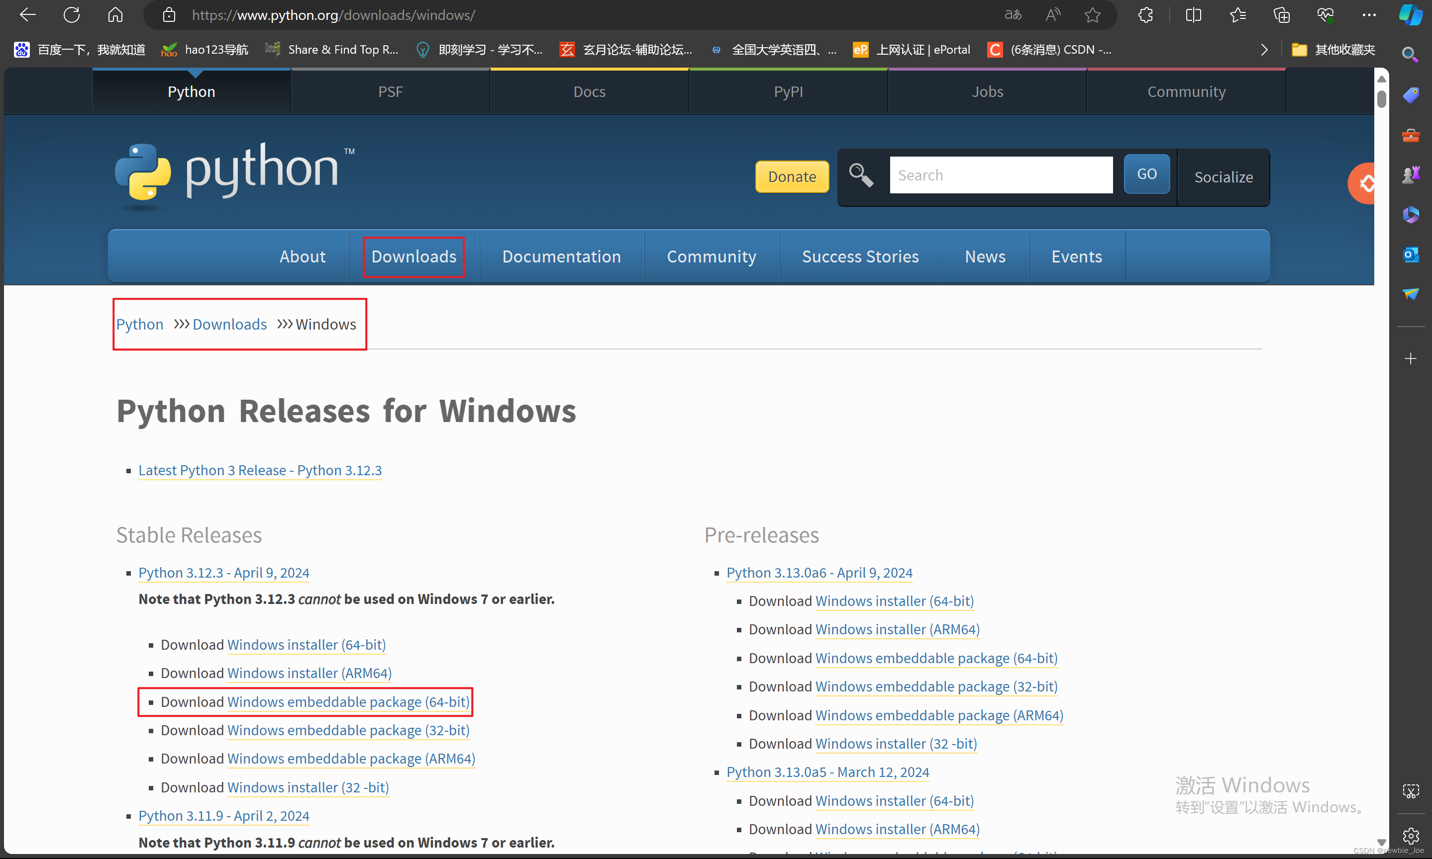1432x859 pixels.
Task: Open Copilot sidebar icon
Action: (x=1410, y=15)
